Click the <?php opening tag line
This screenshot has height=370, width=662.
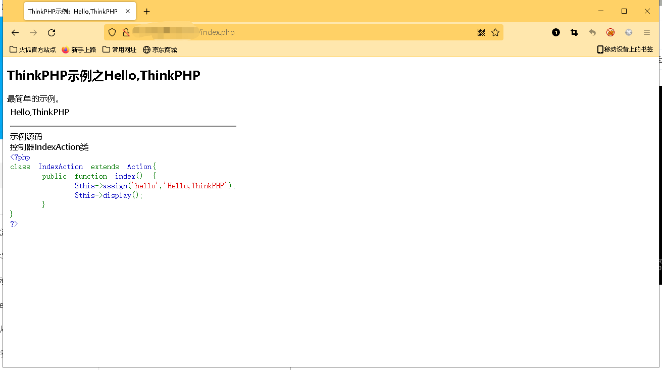(20, 157)
